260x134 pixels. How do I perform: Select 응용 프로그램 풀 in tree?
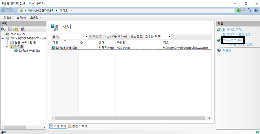25,43
